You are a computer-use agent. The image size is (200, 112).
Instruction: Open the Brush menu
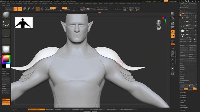click(8, 3)
